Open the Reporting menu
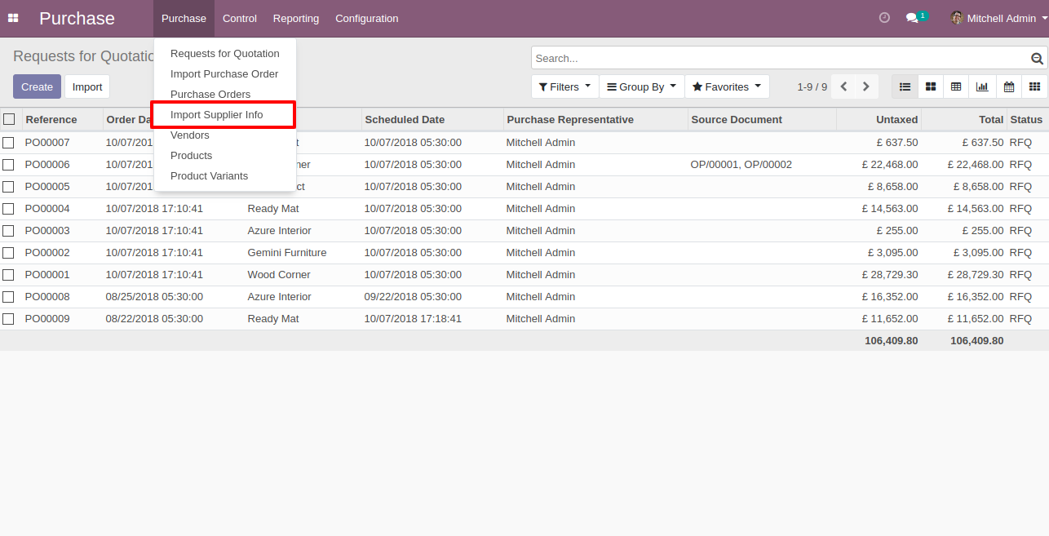This screenshot has height=536, width=1049. pyautogui.click(x=296, y=18)
